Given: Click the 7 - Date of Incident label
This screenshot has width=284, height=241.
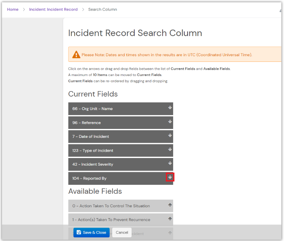Looking at the screenshot, I should (90, 137).
